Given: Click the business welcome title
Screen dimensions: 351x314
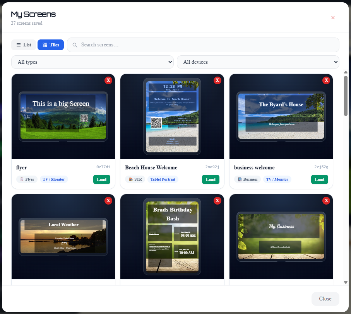Looking at the screenshot, I should click(254, 167).
